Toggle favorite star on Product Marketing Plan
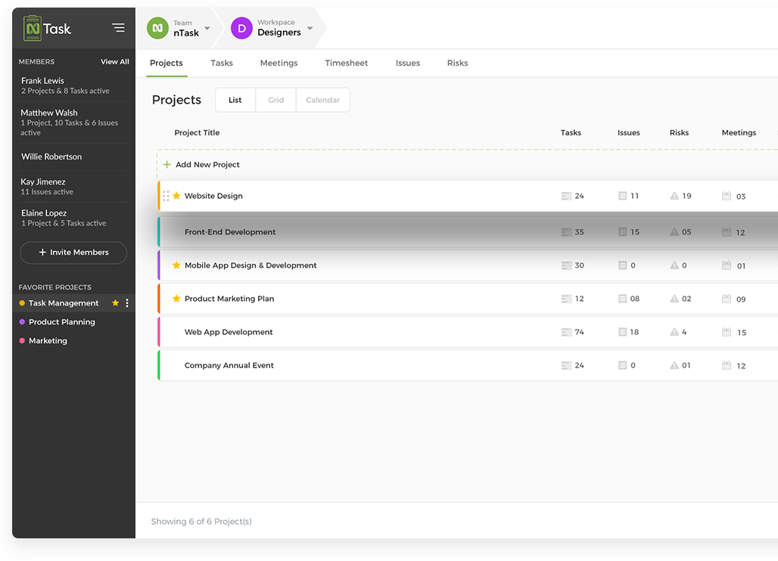 176,299
